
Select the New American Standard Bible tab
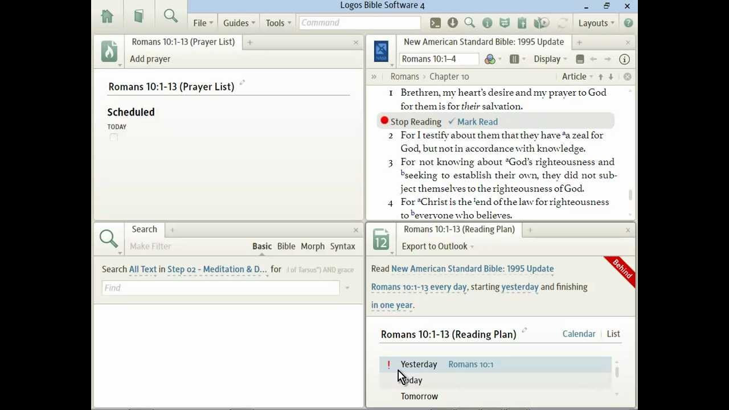484,42
